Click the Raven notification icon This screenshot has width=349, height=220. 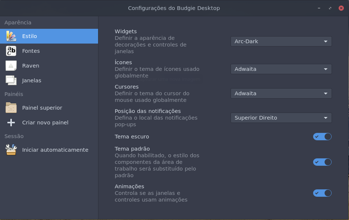coord(11,66)
